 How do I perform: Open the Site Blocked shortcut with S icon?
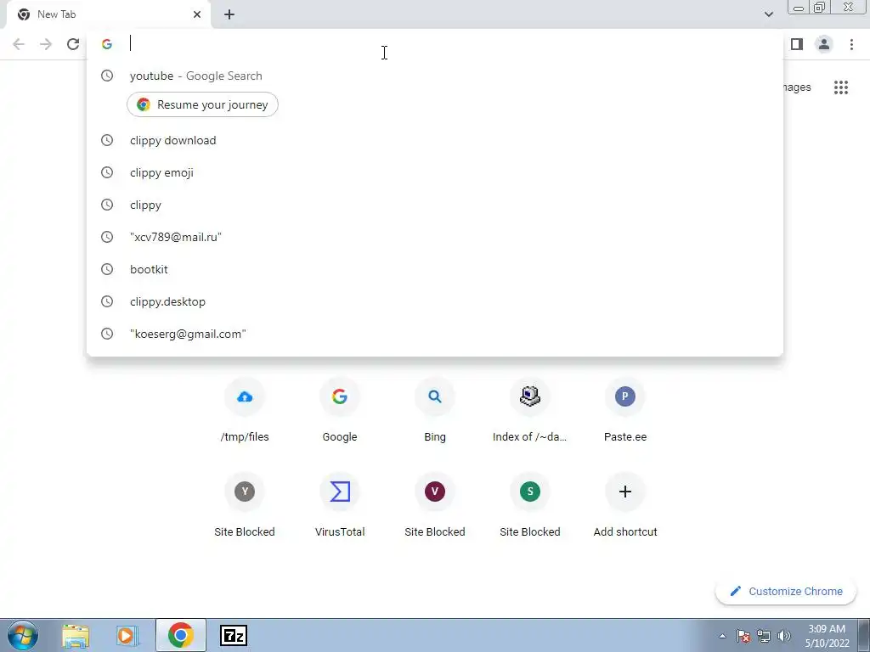(x=530, y=505)
